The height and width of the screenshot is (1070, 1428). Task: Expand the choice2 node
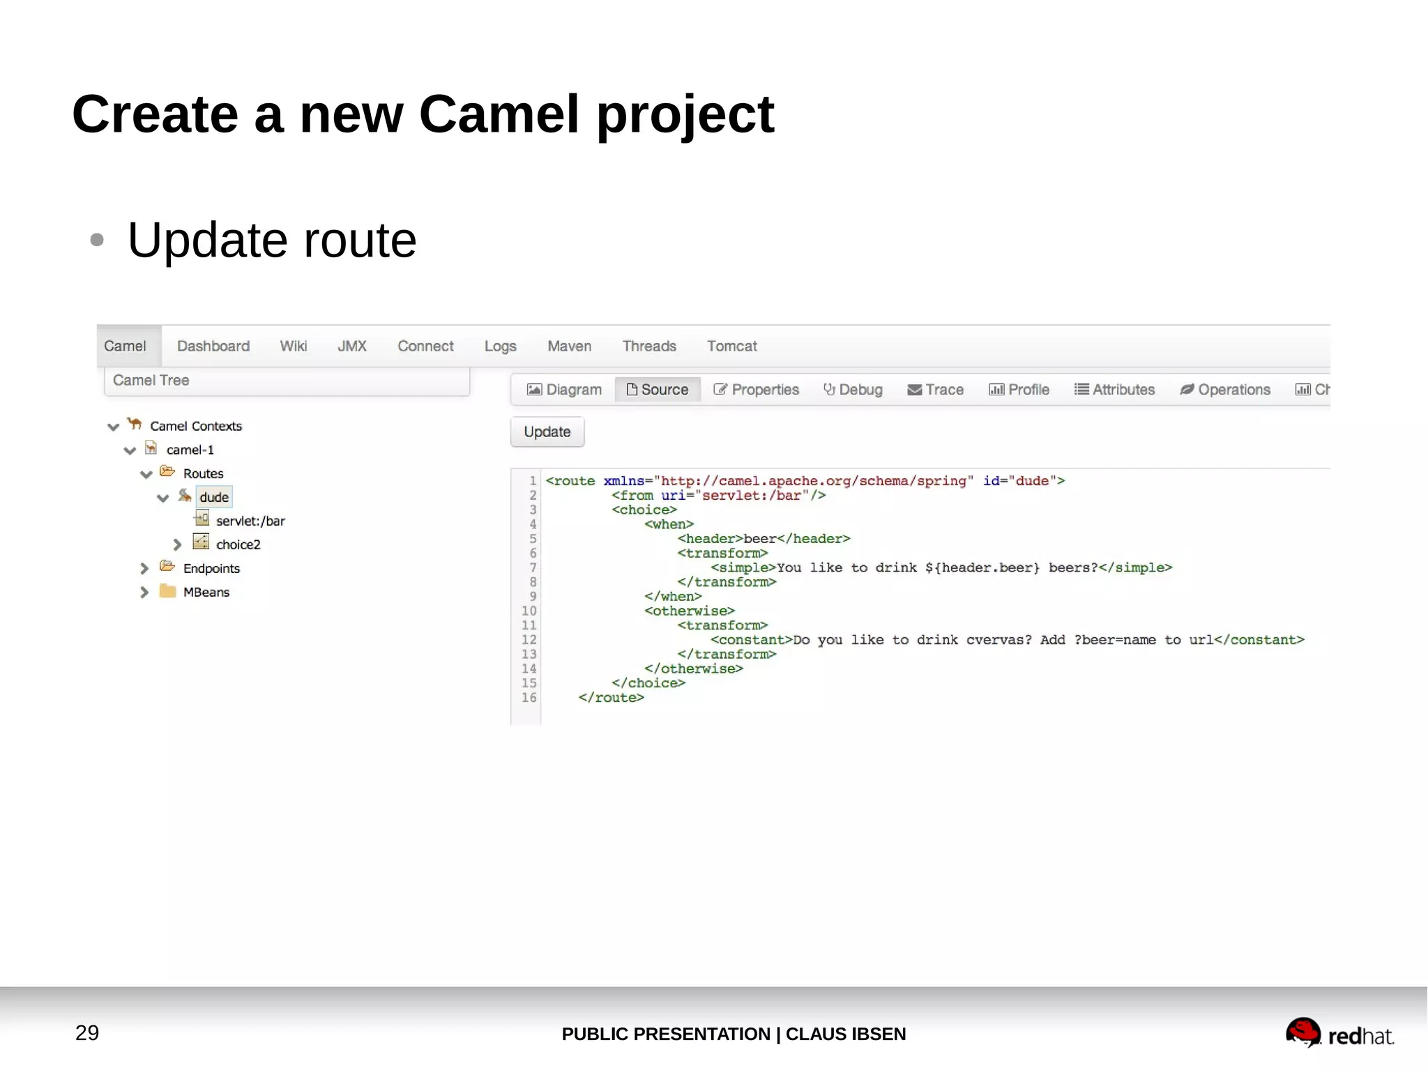[x=177, y=544]
